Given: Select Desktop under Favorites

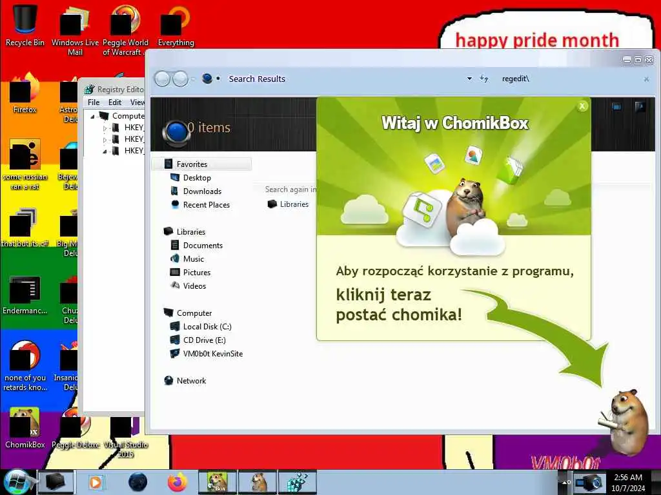Looking at the screenshot, I should [197, 178].
